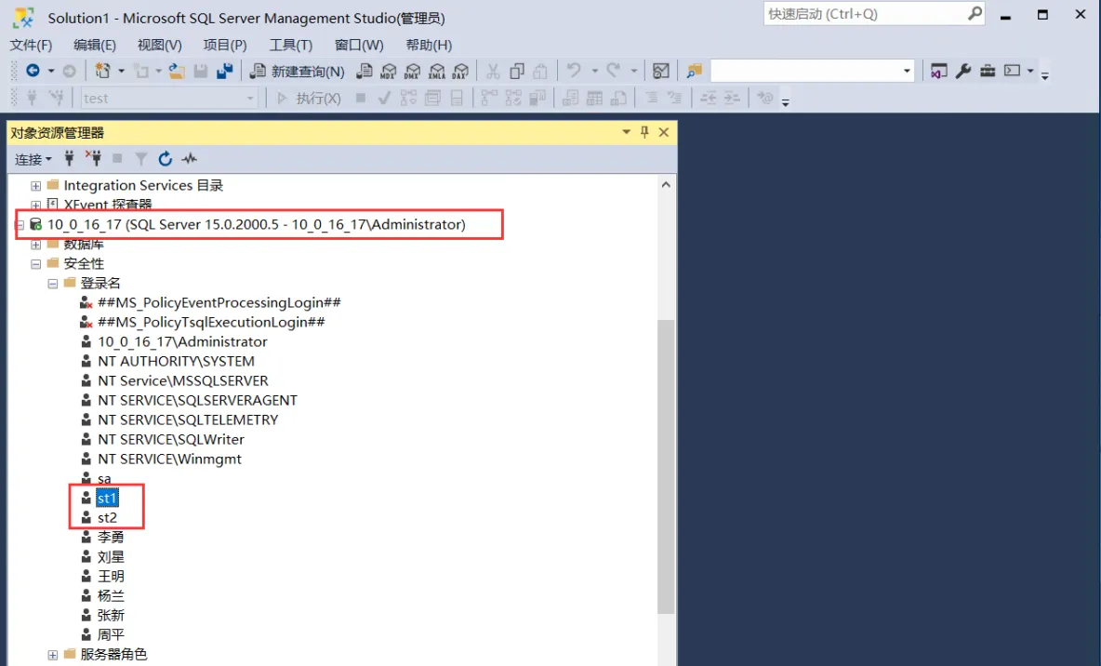Screen dimensions: 1101x666
Task: Open the 工具(T) menu
Action: point(291,45)
